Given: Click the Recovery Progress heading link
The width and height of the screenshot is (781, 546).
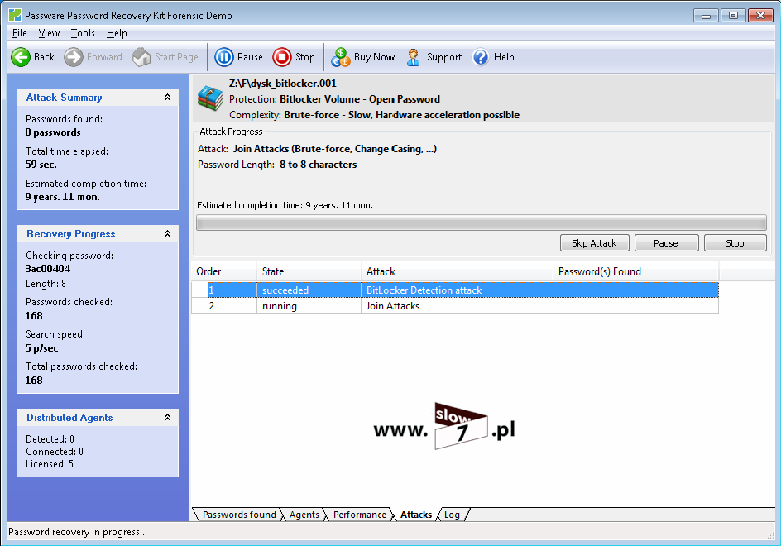Looking at the screenshot, I should click(x=70, y=234).
